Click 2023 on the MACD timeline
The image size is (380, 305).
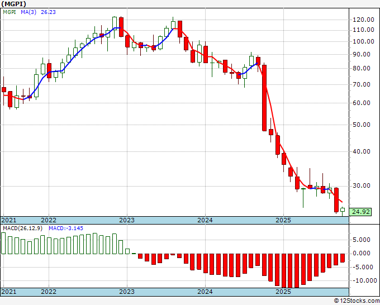click(127, 292)
